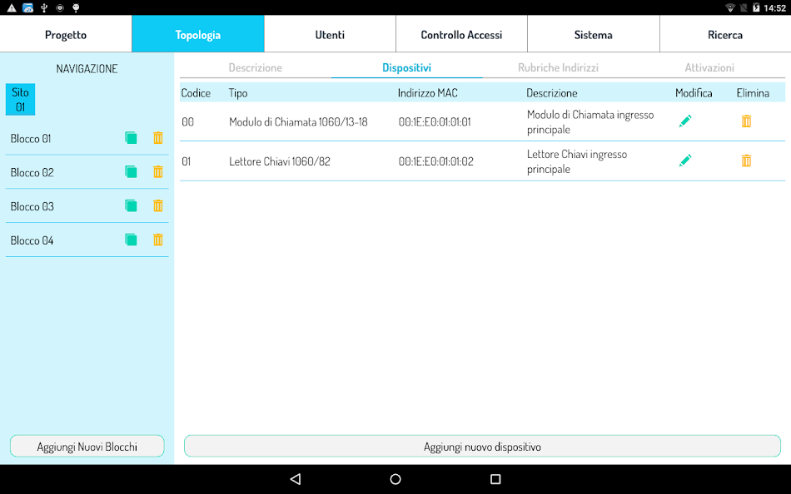Viewport: 791px width, 494px height.
Task: Switch to the Descrizione sub-tab
Action: pyautogui.click(x=254, y=67)
